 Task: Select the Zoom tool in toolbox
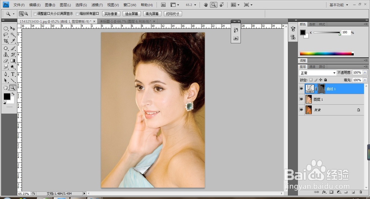pyautogui.click(x=13, y=88)
